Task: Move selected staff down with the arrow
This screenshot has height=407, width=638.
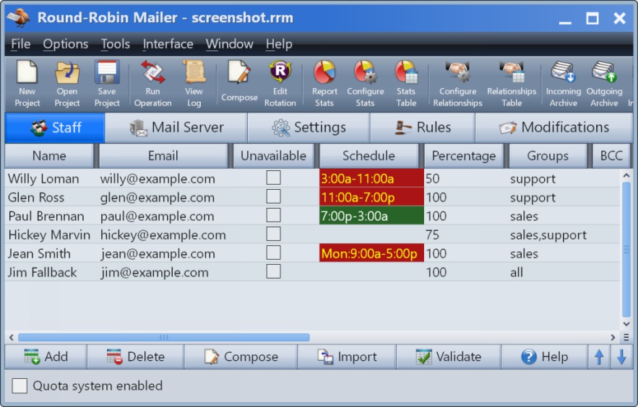Action: pyautogui.click(x=621, y=356)
